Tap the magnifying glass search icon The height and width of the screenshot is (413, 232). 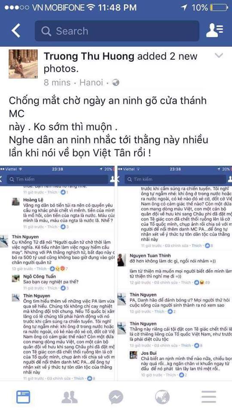coord(46,31)
